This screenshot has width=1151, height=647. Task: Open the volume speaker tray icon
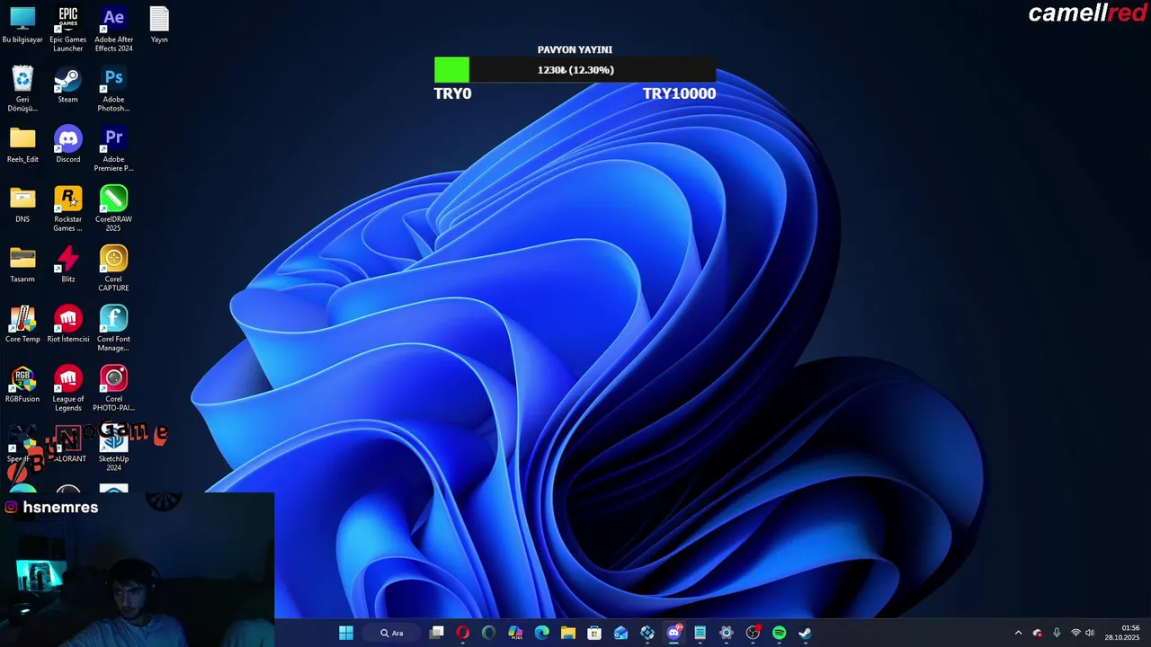[x=1090, y=633]
